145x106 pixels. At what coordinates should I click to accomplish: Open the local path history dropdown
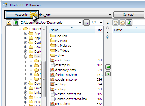[80, 23]
